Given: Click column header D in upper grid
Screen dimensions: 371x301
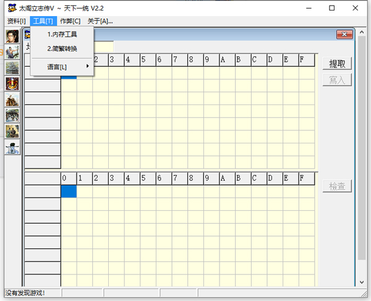Looking at the screenshot, I should coord(275,60).
